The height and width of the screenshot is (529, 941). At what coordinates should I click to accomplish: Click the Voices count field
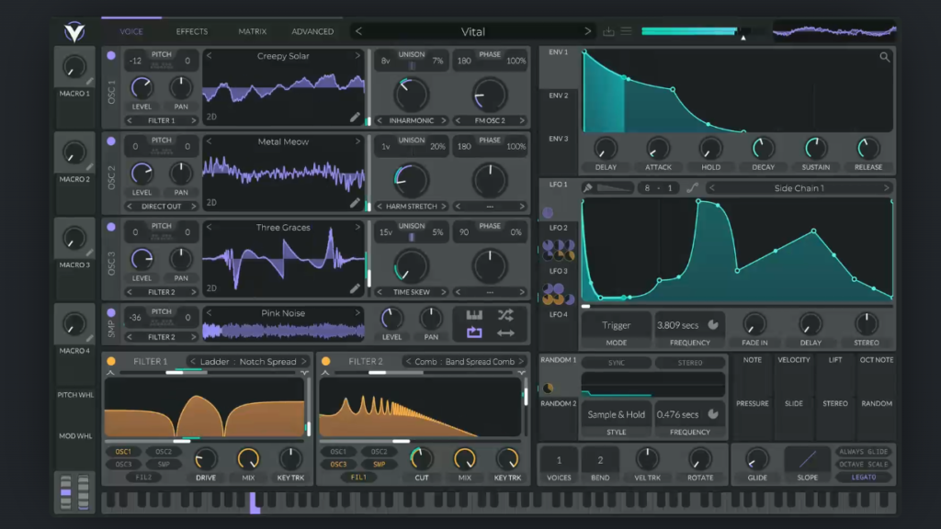pyautogui.click(x=559, y=460)
